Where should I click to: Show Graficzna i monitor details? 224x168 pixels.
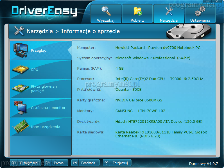click(48, 108)
